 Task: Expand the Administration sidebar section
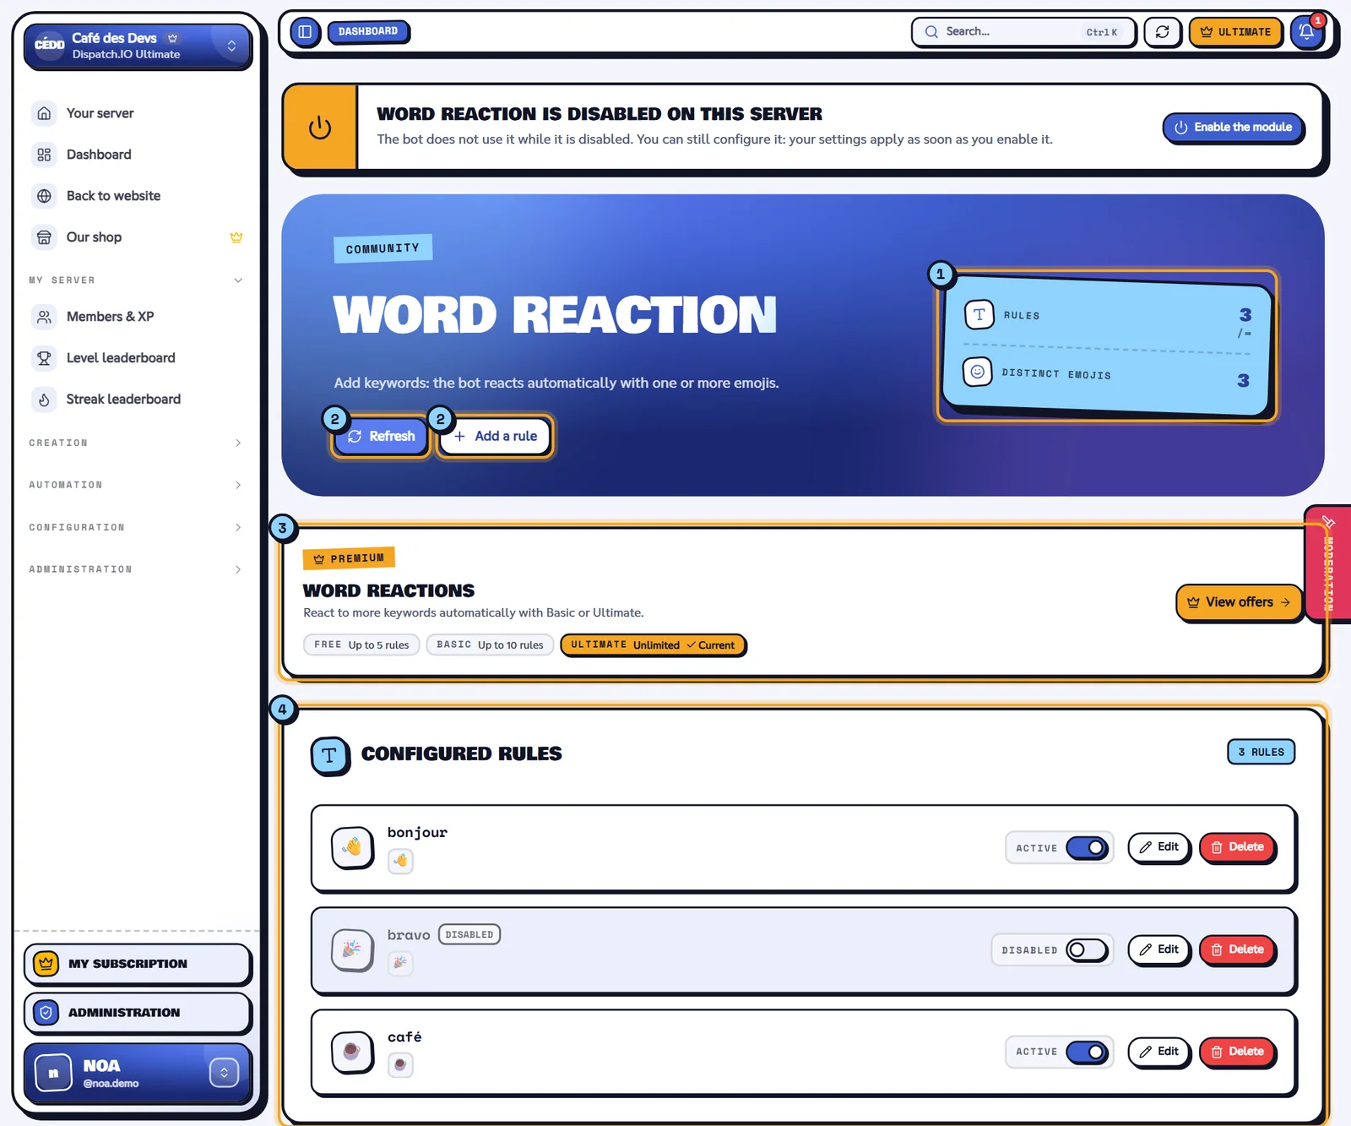coord(136,569)
